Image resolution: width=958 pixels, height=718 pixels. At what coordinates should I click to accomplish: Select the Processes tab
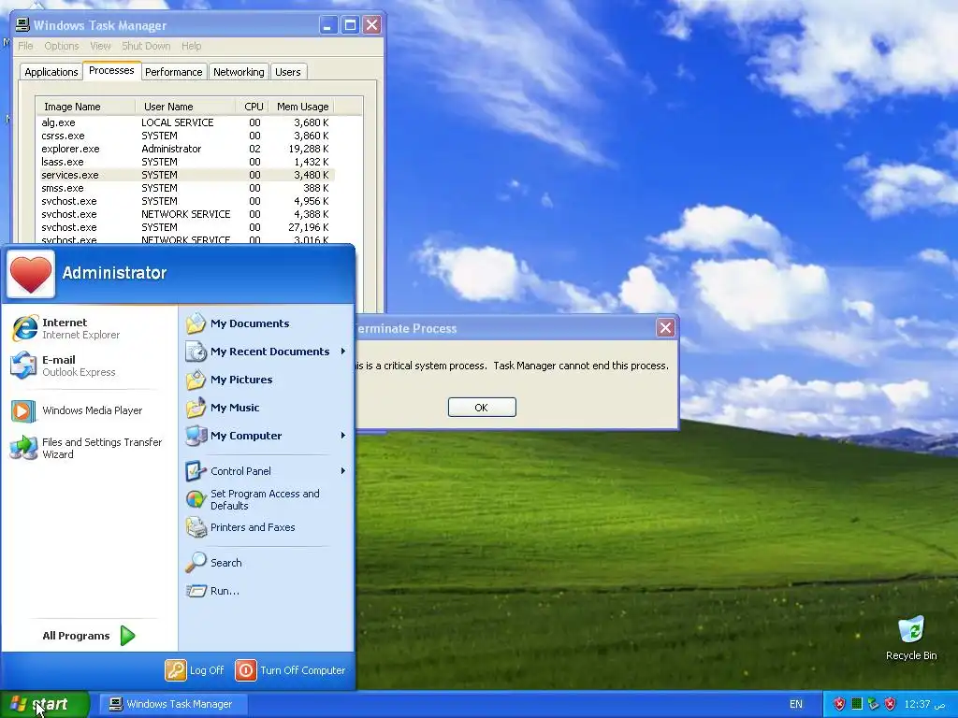click(111, 71)
